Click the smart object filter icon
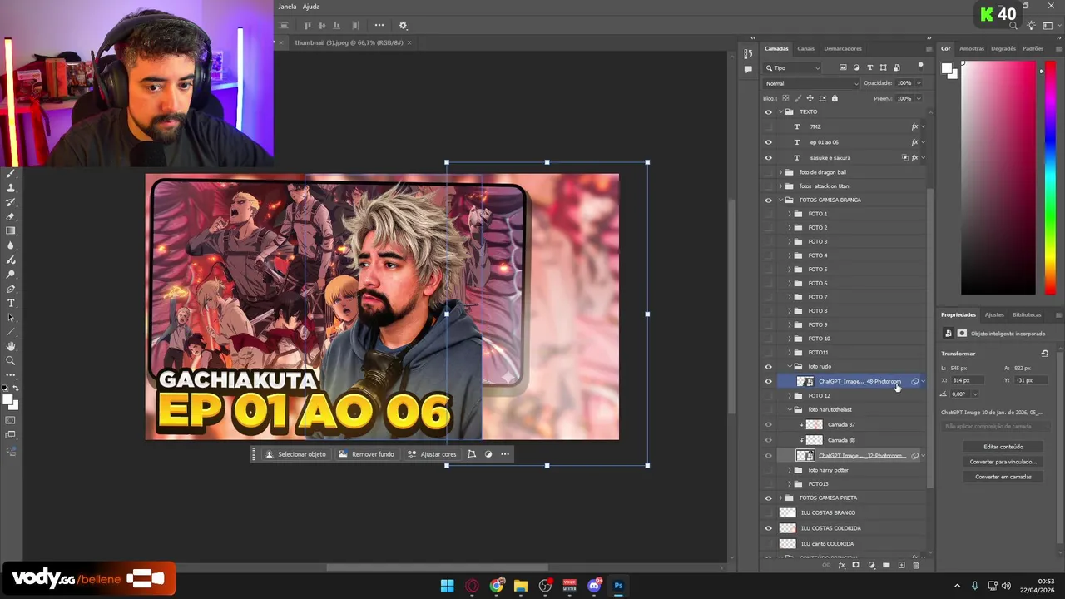 (897, 67)
